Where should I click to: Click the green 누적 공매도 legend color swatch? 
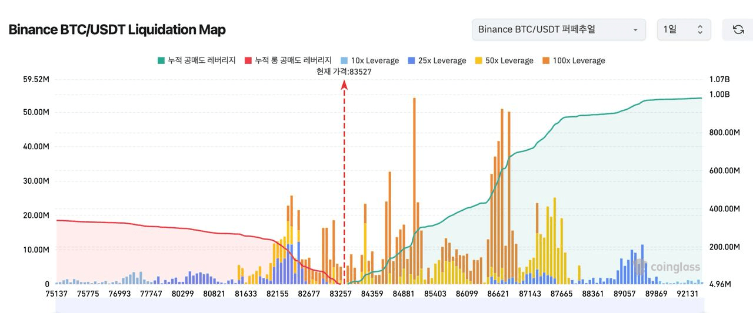[x=161, y=60]
